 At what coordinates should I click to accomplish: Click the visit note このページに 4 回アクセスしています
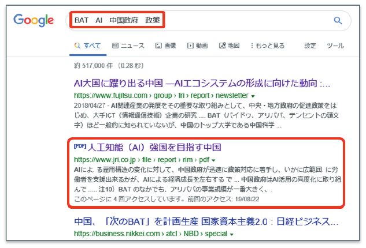click(x=129, y=199)
